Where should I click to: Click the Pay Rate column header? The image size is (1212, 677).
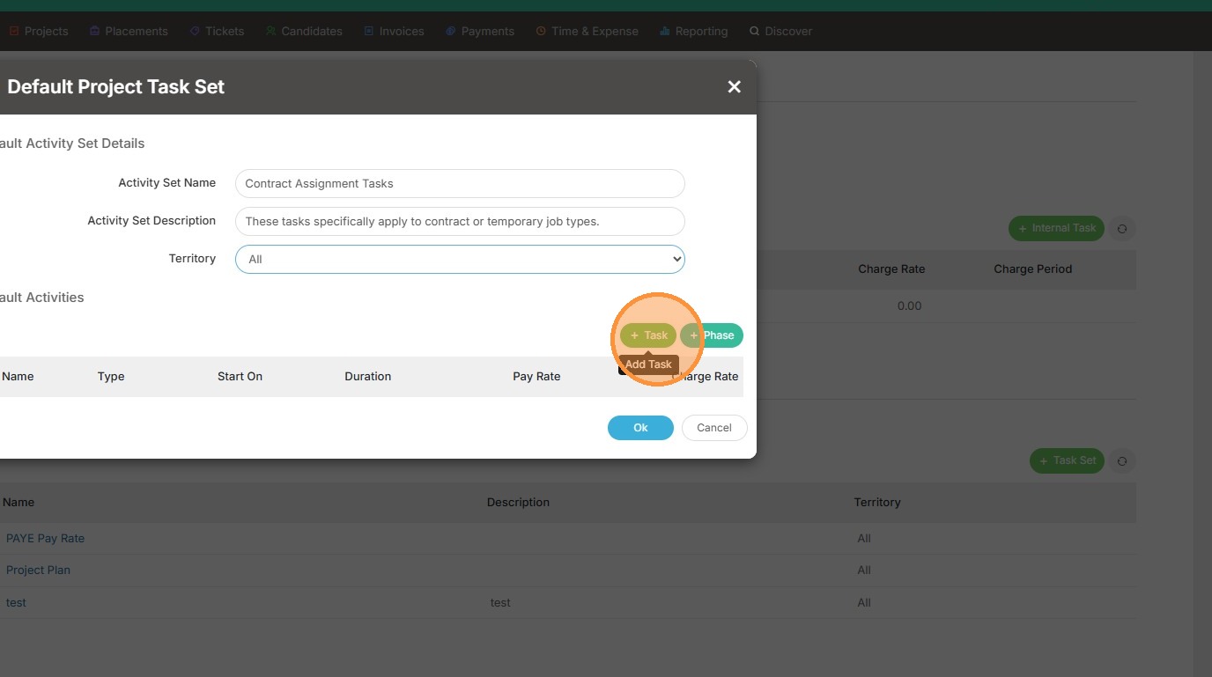(x=536, y=376)
